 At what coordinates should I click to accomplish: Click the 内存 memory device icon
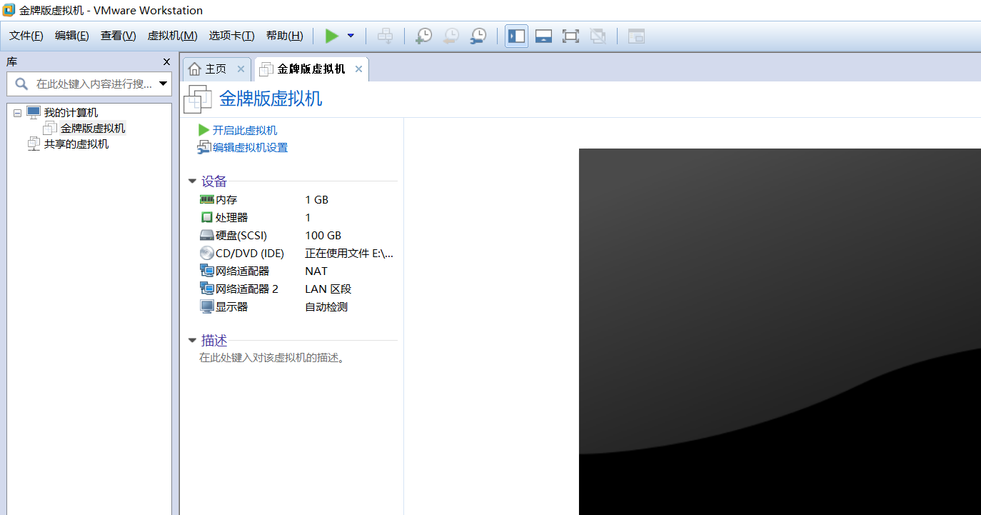click(207, 199)
